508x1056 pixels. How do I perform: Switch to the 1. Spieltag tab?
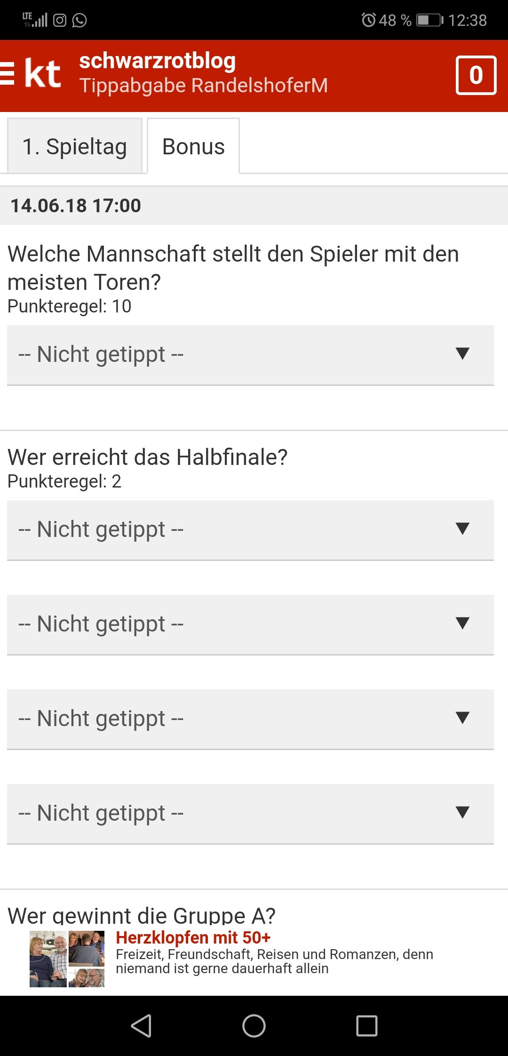point(75,146)
